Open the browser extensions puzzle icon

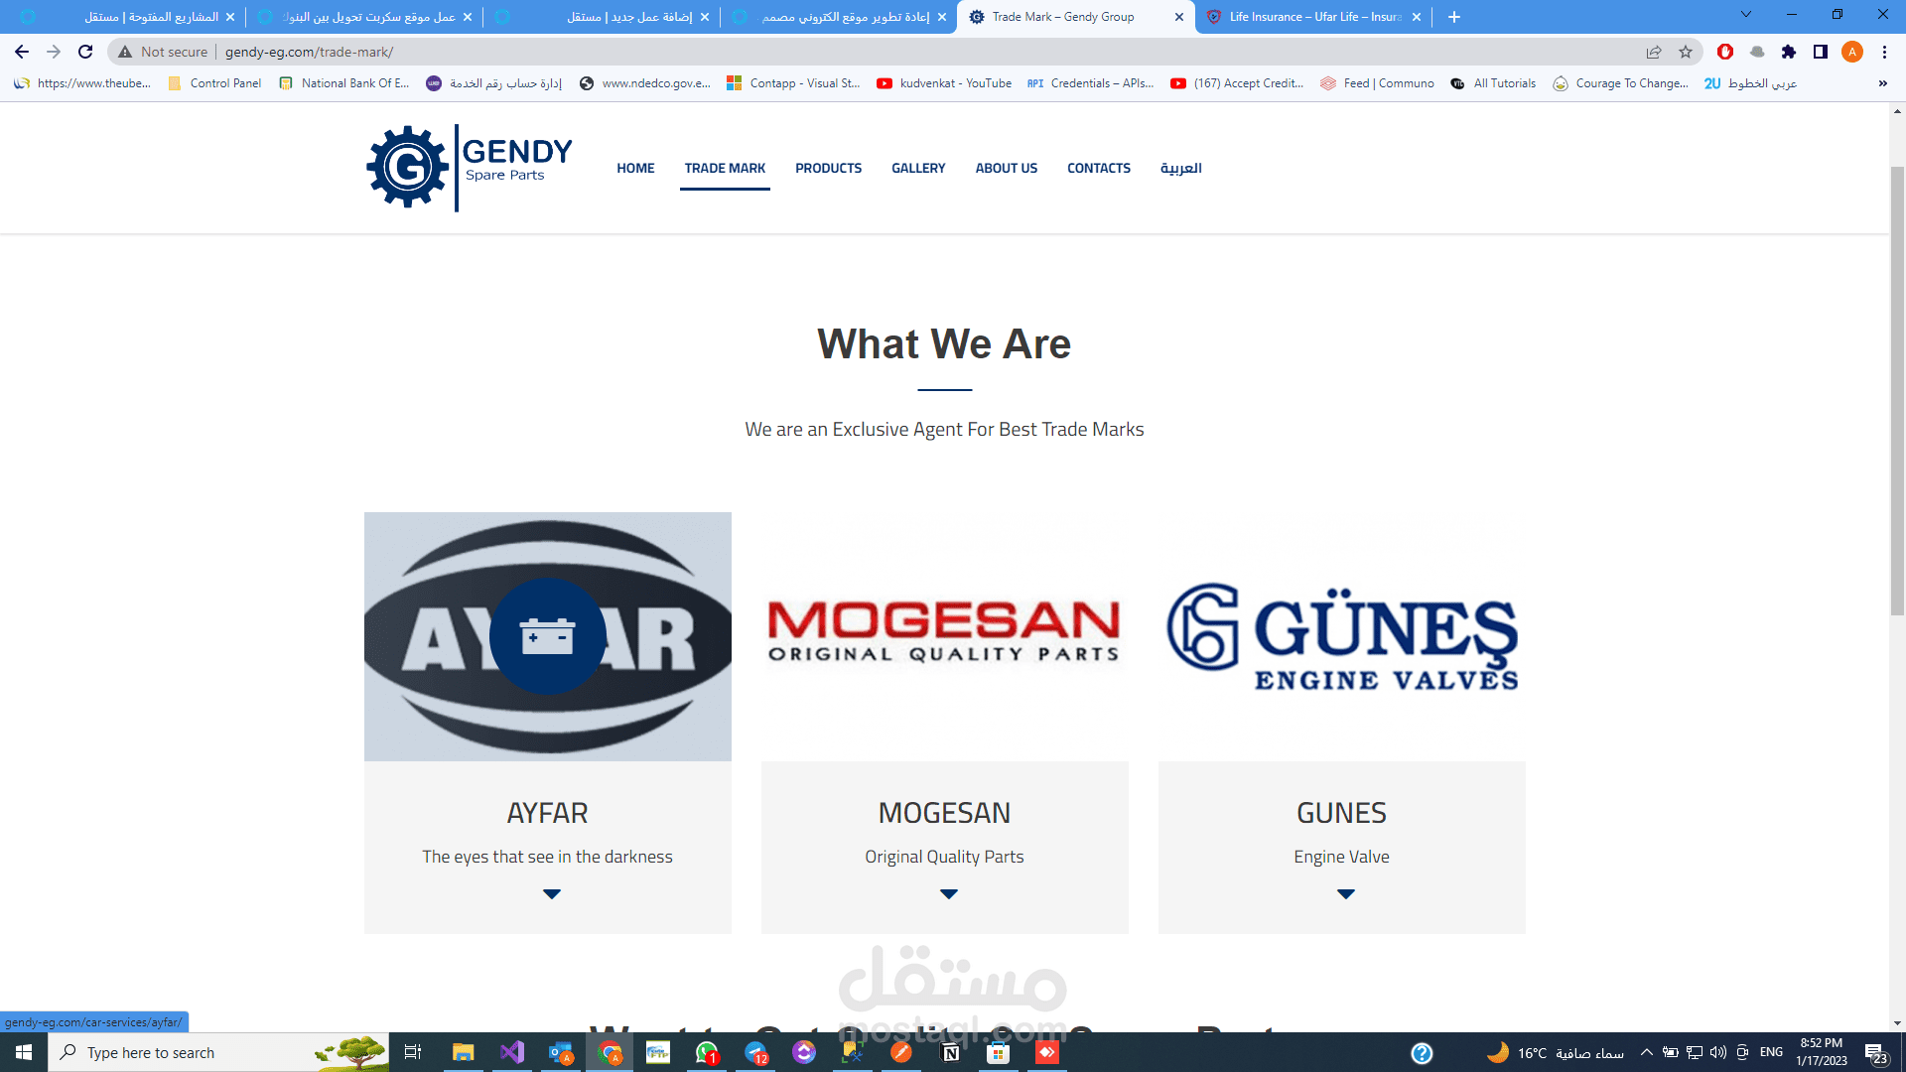coord(1789,52)
